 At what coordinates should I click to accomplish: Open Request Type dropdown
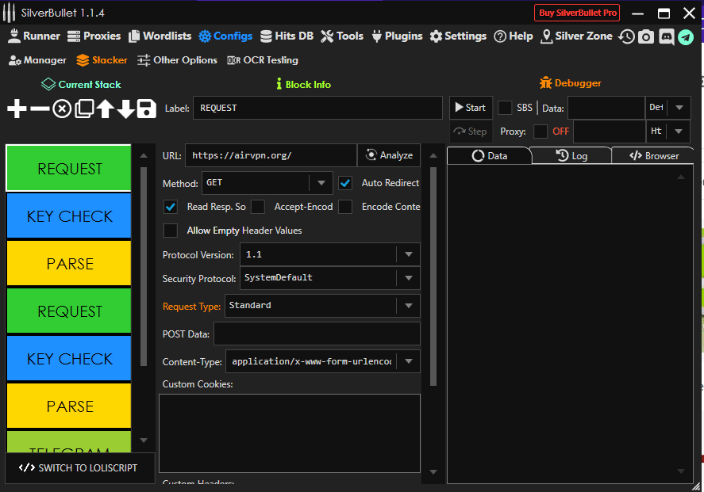click(322, 306)
